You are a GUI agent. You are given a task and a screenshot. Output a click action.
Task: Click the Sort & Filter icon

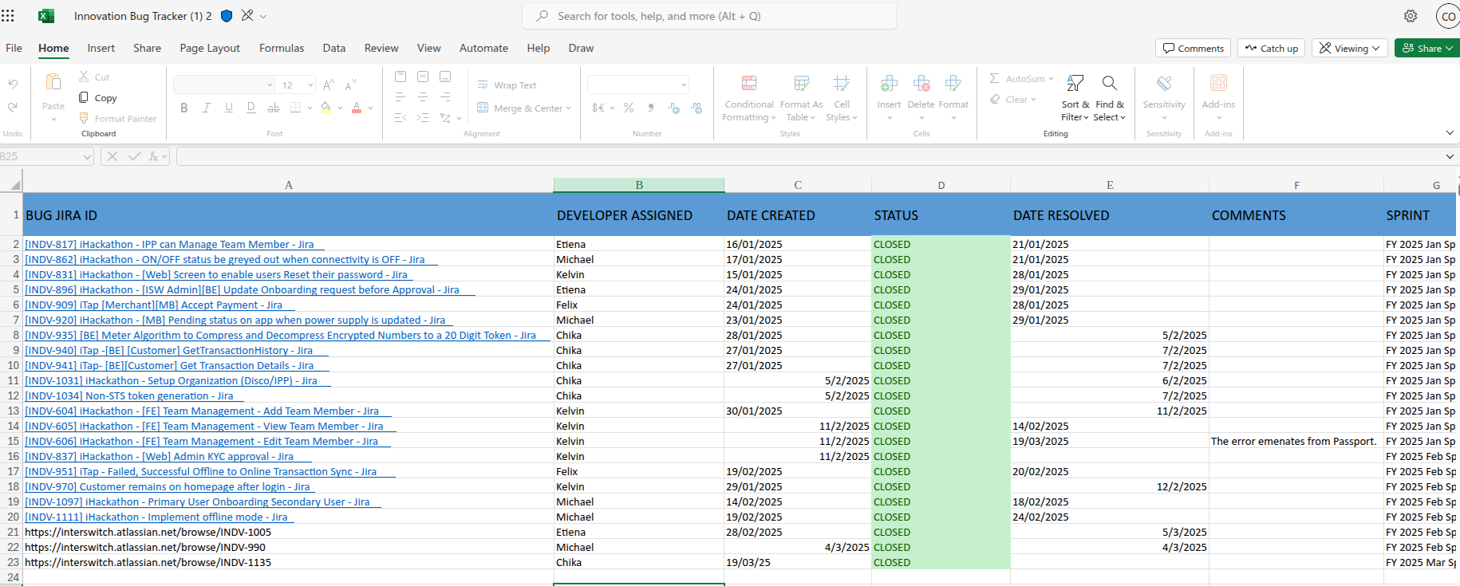[x=1075, y=84]
